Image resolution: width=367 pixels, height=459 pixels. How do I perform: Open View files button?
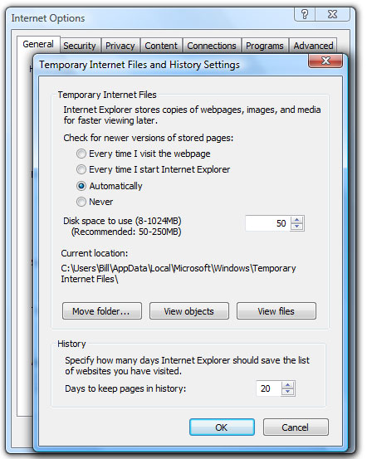coord(276,311)
